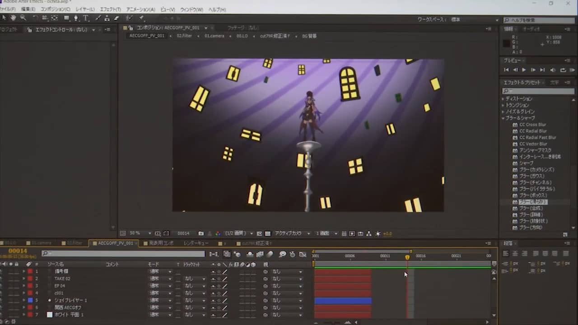Open the 編集(E) menu
The height and width of the screenshot is (325, 578).
coord(28,9)
